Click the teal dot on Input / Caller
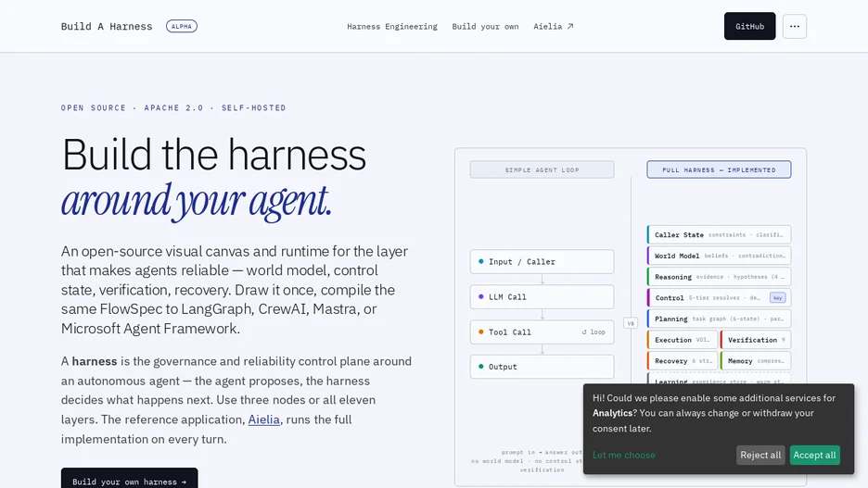The width and height of the screenshot is (868, 488). coord(480,261)
